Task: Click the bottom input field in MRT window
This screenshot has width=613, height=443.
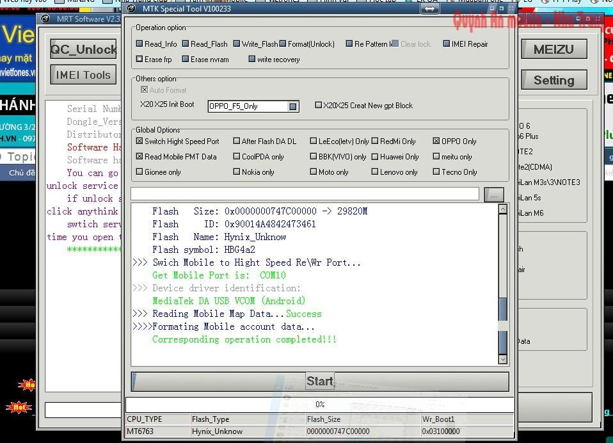Action: coord(83,410)
